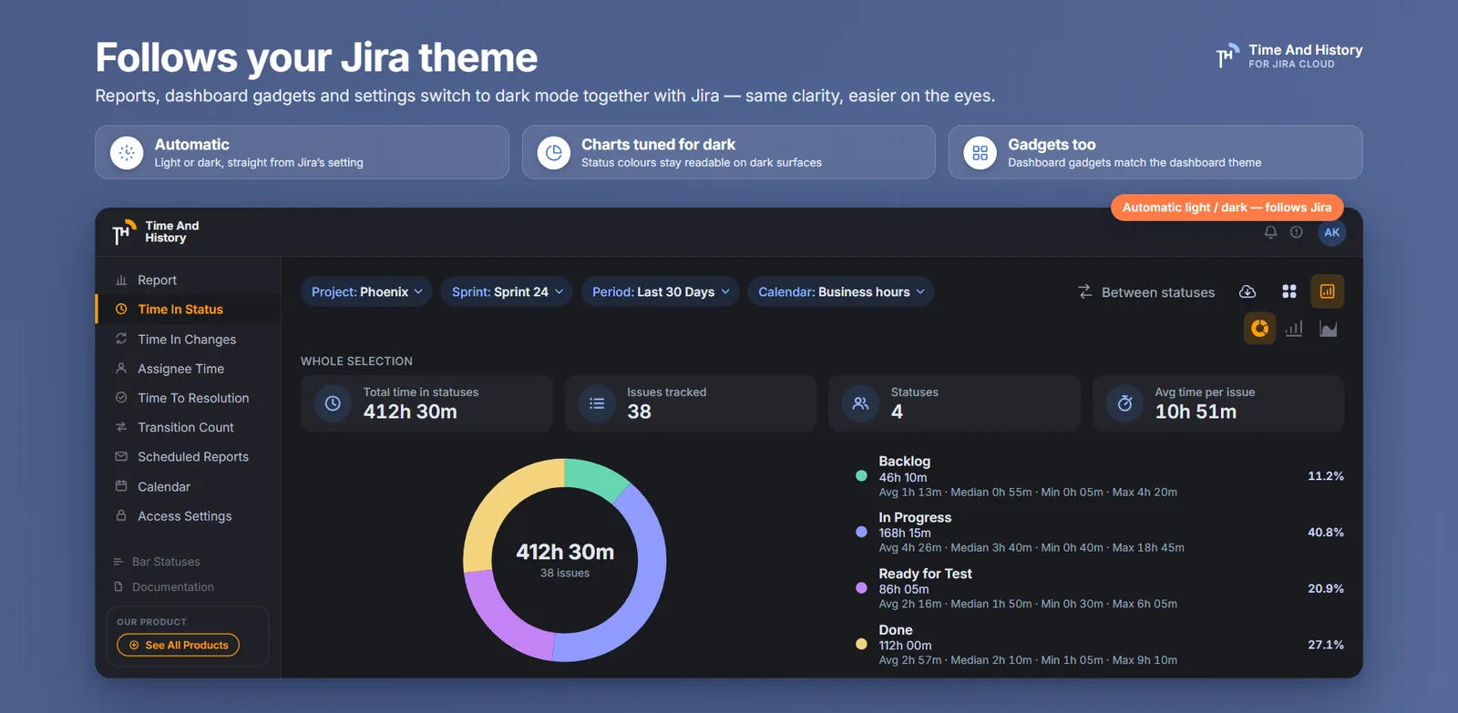Click the See All Products button
Image resolution: width=1458 pixels, height=713 pixels.
179,645
